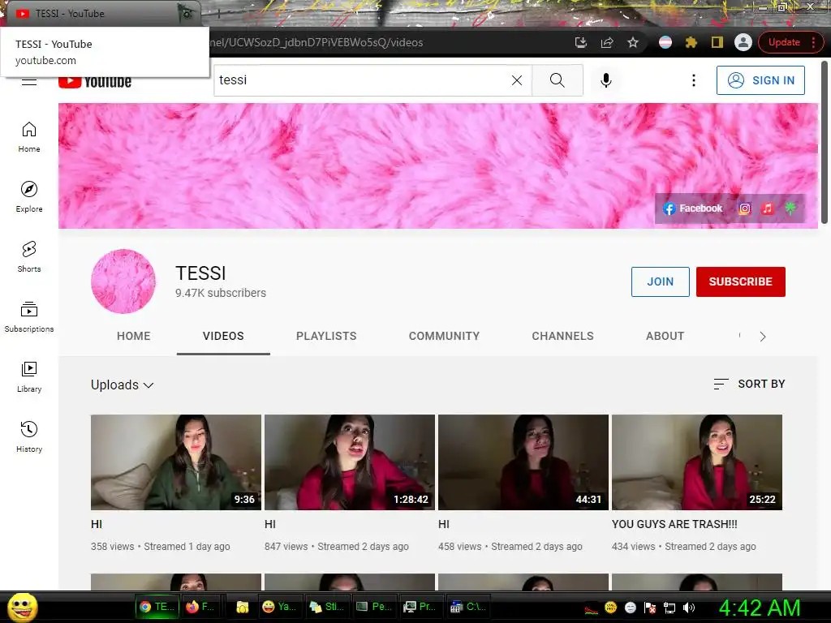831x623 pixels.
Task: Bookmark this page with the star icon
Action: click(x=633, y=42)
